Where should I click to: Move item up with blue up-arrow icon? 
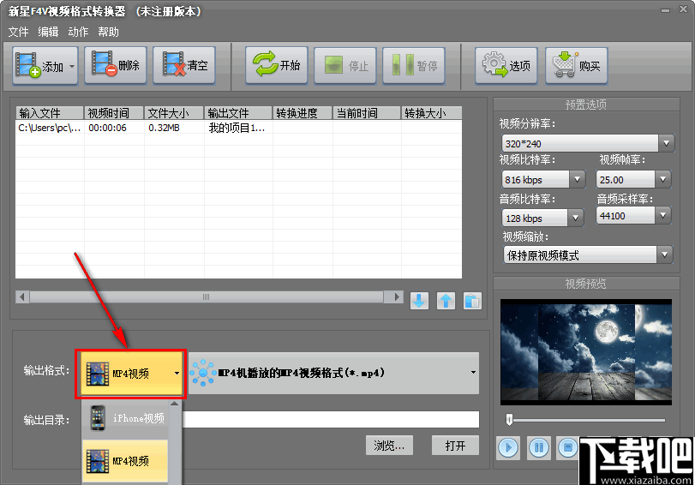coord(446,301)
